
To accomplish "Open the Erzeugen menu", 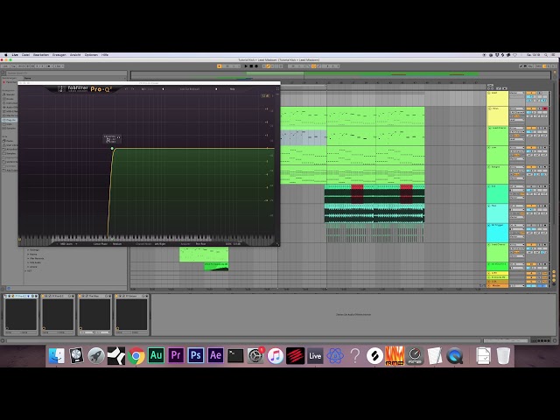I will [59, 55].
